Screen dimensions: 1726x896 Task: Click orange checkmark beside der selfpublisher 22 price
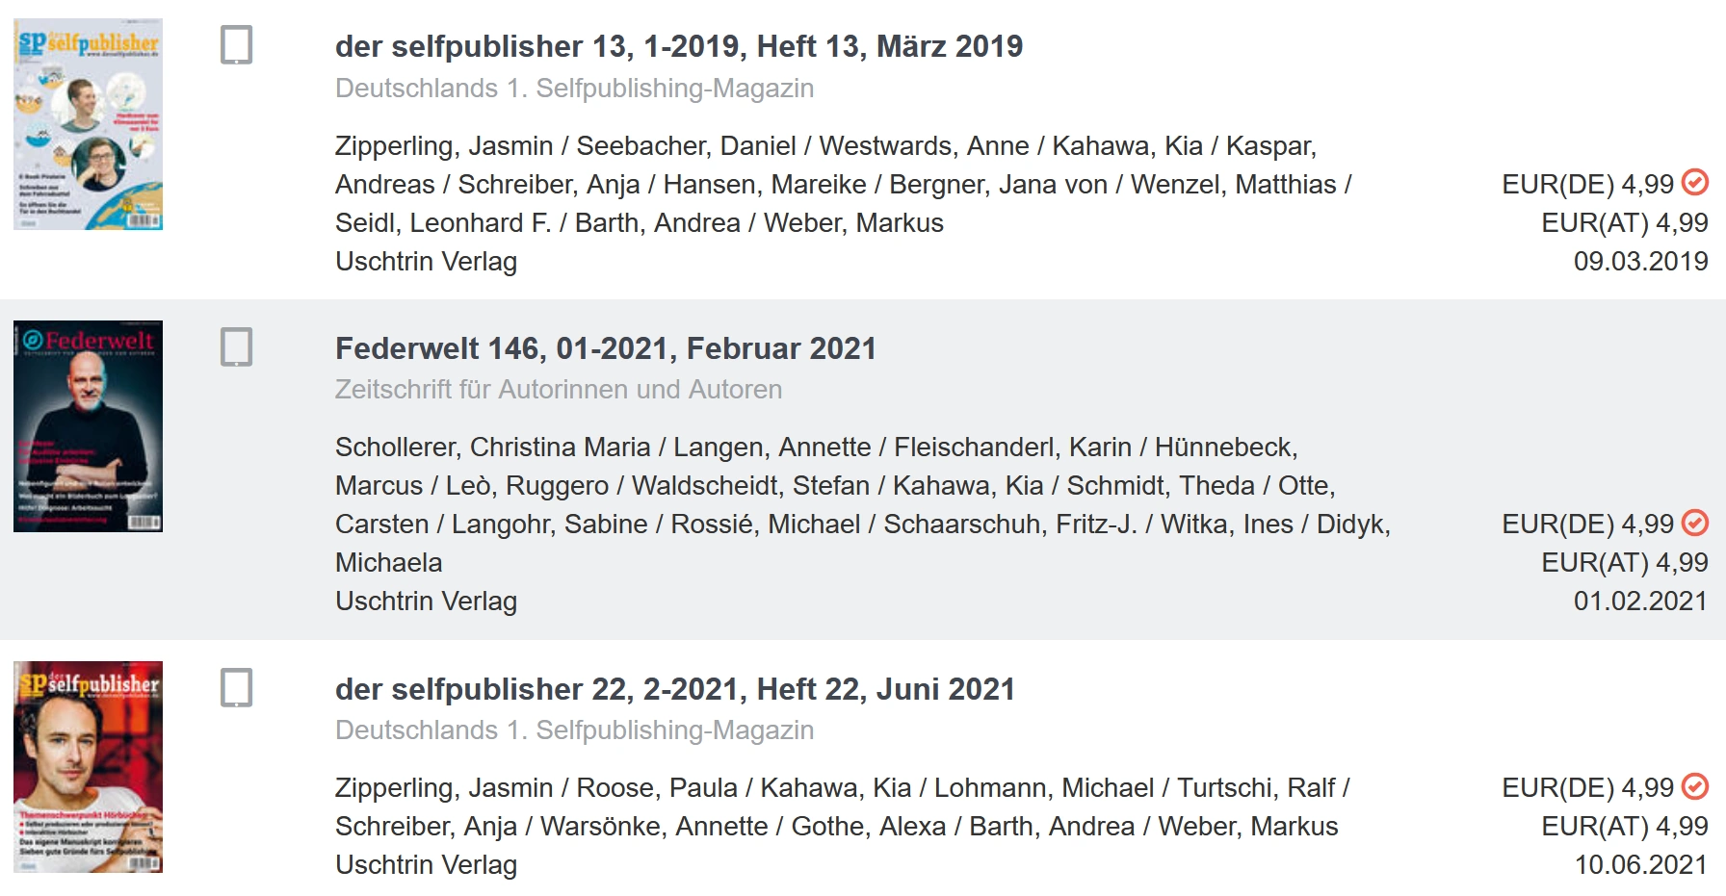coord(1695,786)
